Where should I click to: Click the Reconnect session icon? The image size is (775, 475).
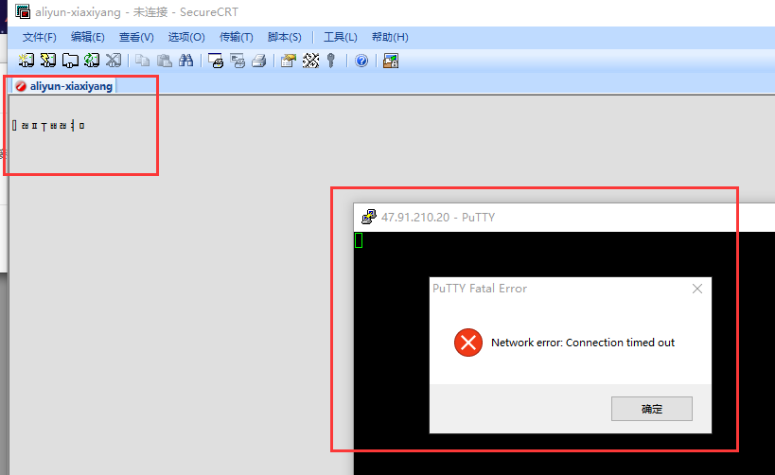pos(92,61)
